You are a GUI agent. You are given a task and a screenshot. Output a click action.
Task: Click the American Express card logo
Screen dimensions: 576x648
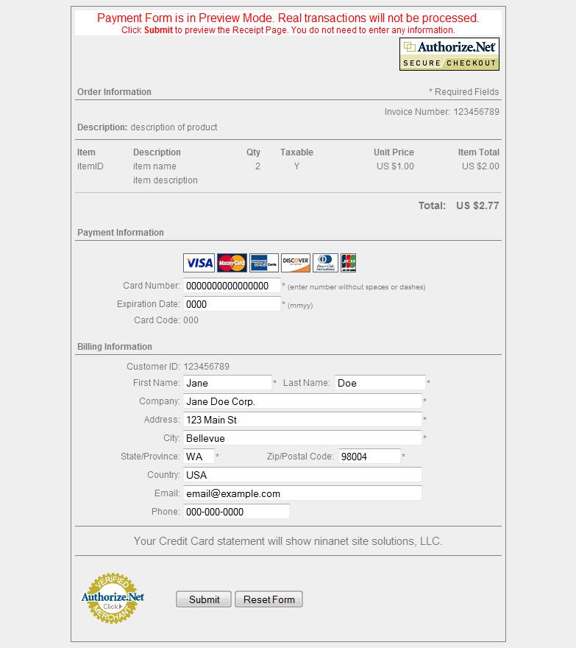(x=263, y=263)
